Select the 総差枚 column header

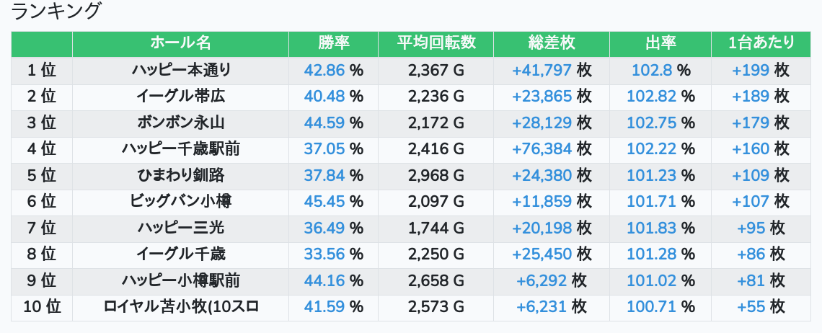(552, 43)
